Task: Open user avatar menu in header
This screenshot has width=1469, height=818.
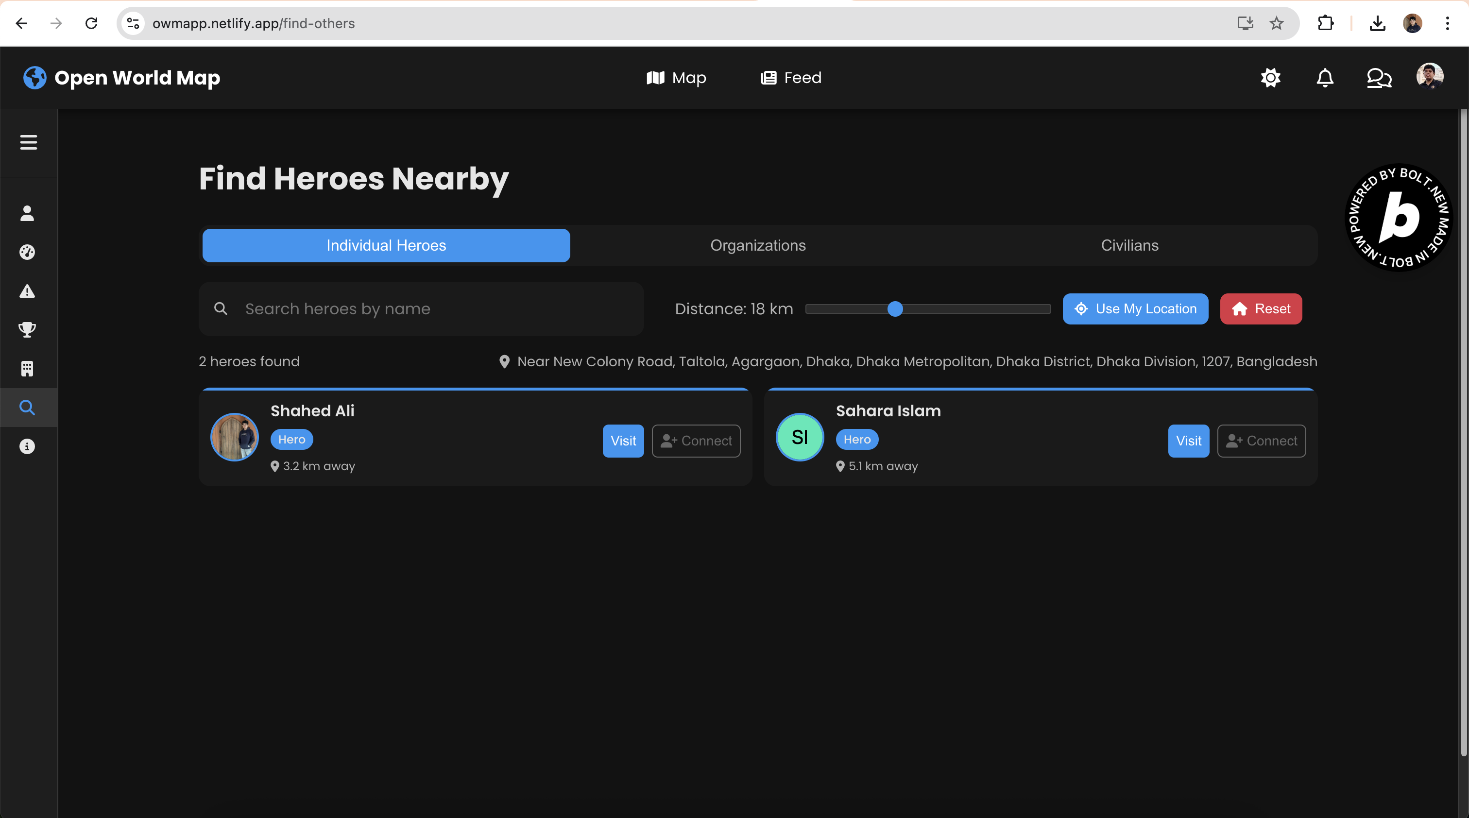Action: pyautogui.click(x=1429, y=76)
